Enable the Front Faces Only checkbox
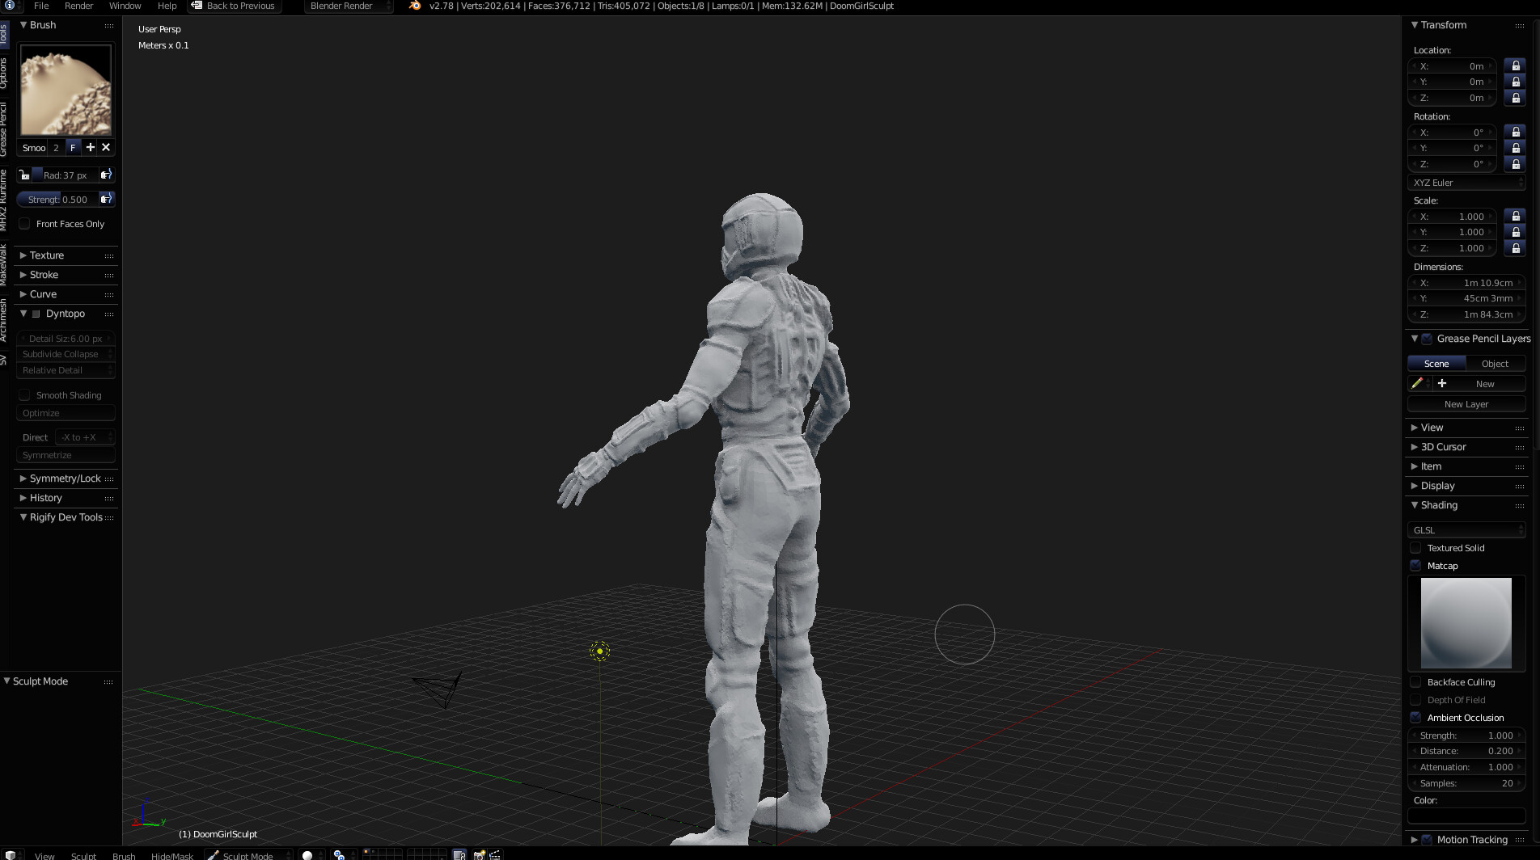Viewport: 1540px width, 860px height. (x=24, y=224)
